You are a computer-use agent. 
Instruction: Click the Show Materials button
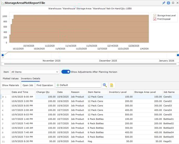(x=10, y=85)
